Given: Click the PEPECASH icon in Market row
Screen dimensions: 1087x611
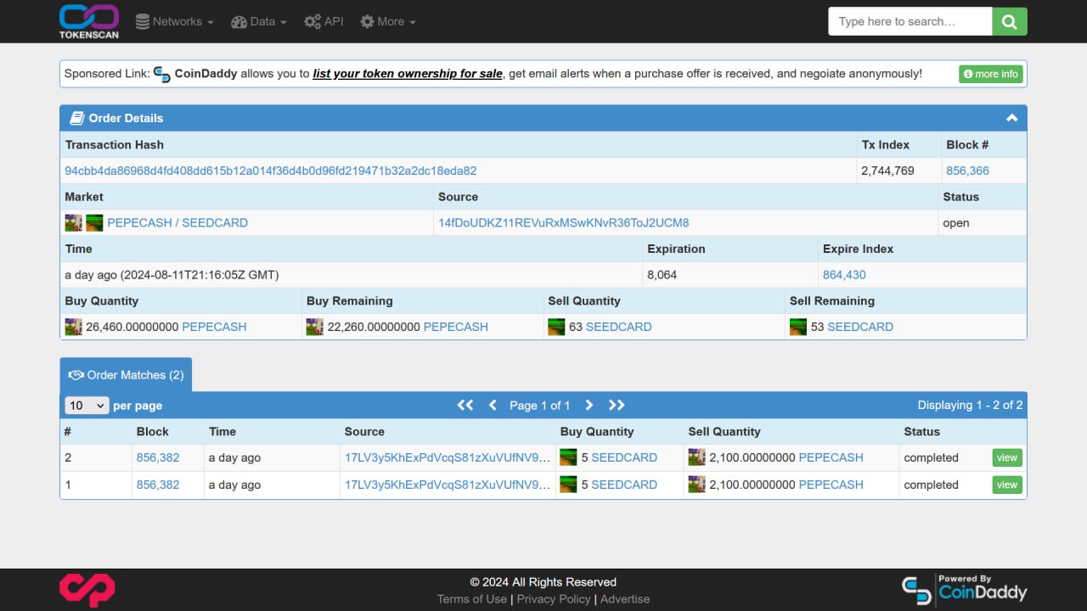Looking at the screenshot, I should [x=74, y=222].
